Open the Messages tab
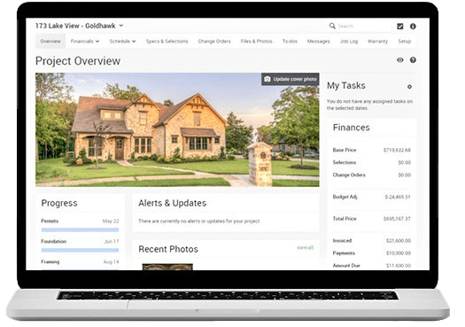Viewport: 465px width, 327px height. [x=319, y=42]
